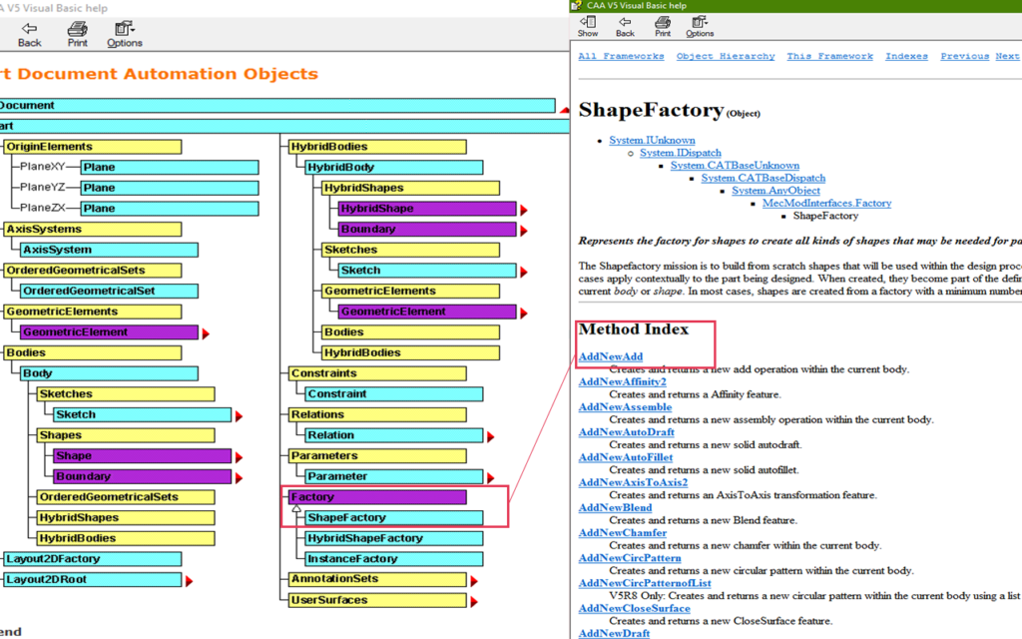Open System.CATBaseUnknown link
Image resolution: width=1022 pixels, height=639 pixels.
[735, 165]
